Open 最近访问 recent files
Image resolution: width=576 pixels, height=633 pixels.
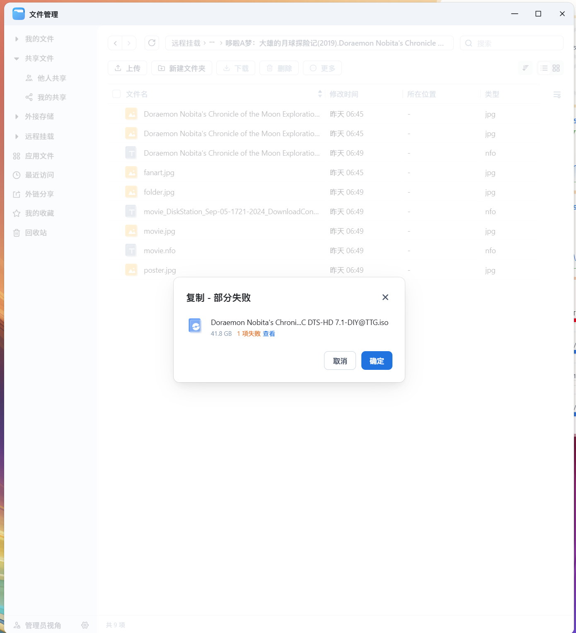(39, 175)
